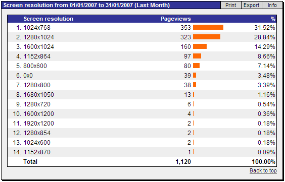The height and width of the screenshot is (182, 285).
Task: Click the report title bar text
Action: 86,5
